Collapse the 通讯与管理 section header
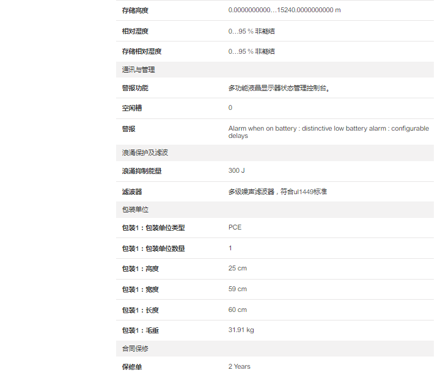The height and width of the screenshot is (373, 443). (x=139, y=70)
